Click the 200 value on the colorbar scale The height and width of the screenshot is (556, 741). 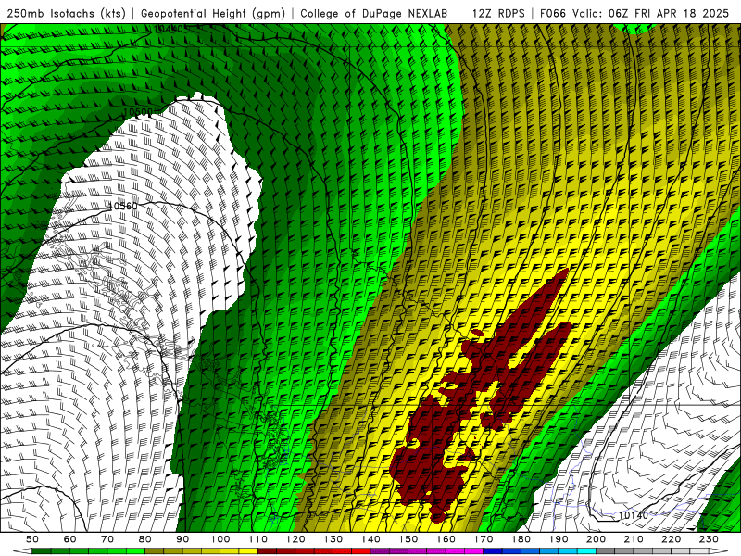click(596, 539)
